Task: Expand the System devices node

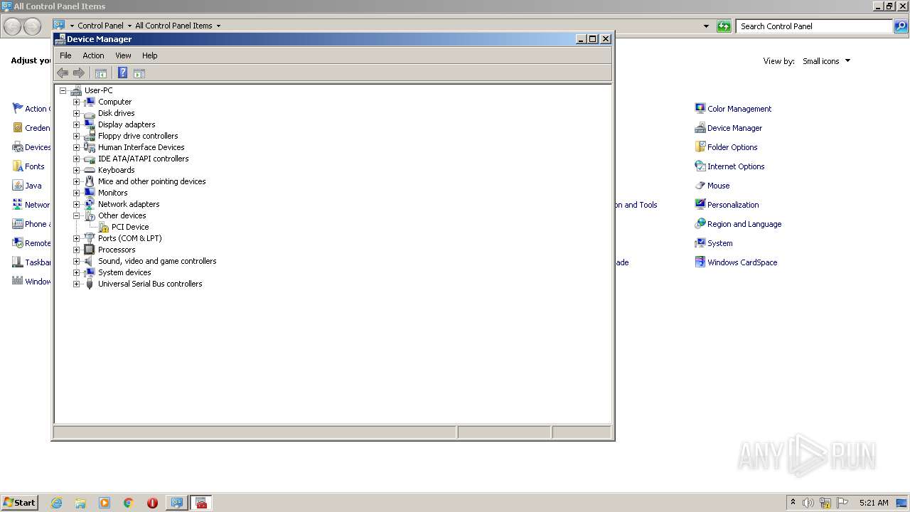Action: tap(77, 272)
